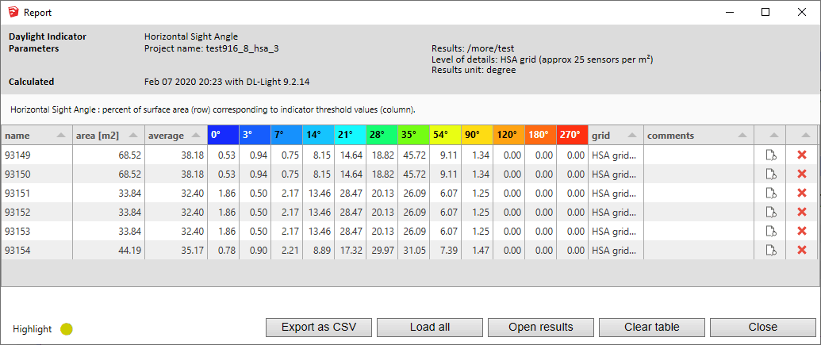Image resolution: width=821 pixels, height=345 pixels.
Task: Select the 35° lime green threshold header
Action: (x=413, y=135)
